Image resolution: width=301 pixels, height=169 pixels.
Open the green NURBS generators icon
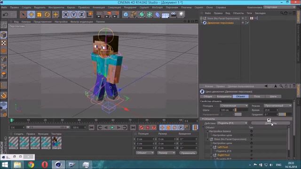pyautogui.click(x=142, y=15)
